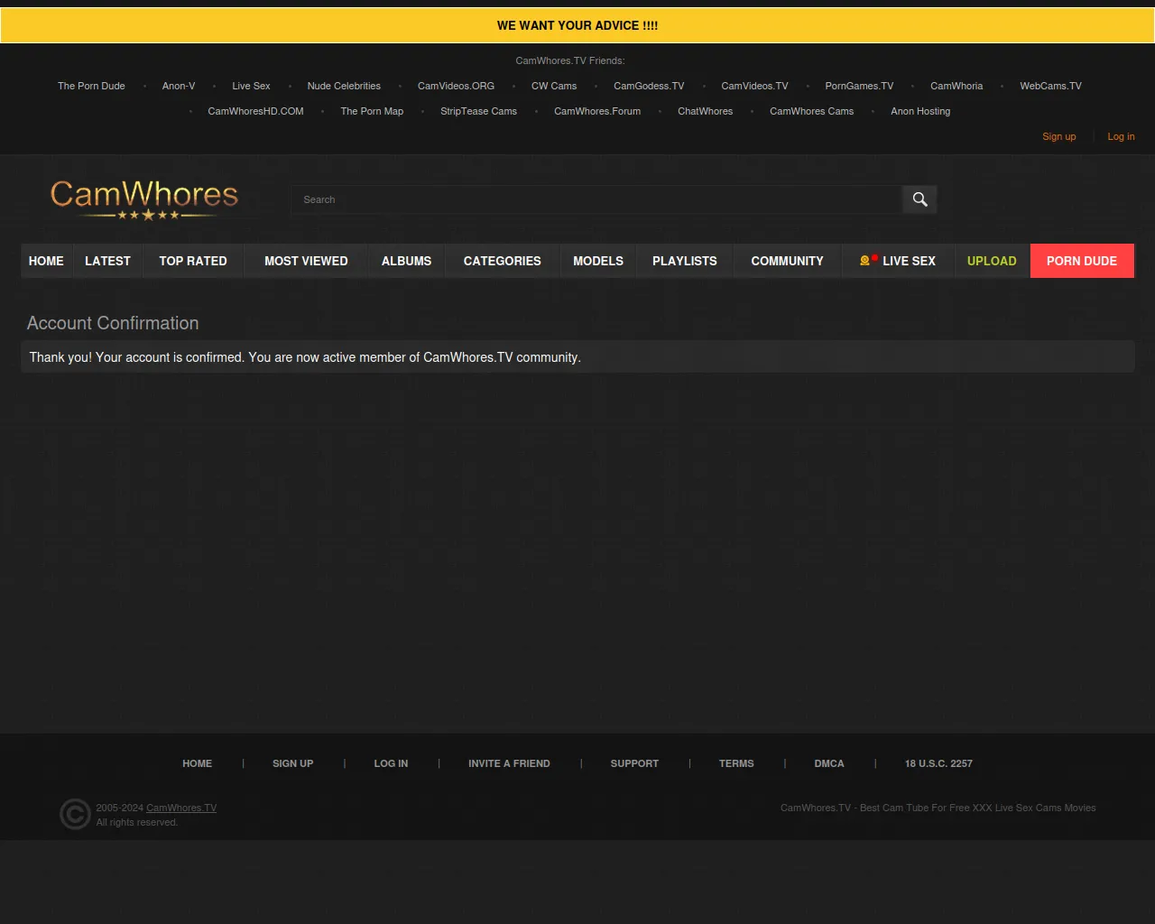
Task: Open Invite a Friend footer link
Action: coord(509,763)
